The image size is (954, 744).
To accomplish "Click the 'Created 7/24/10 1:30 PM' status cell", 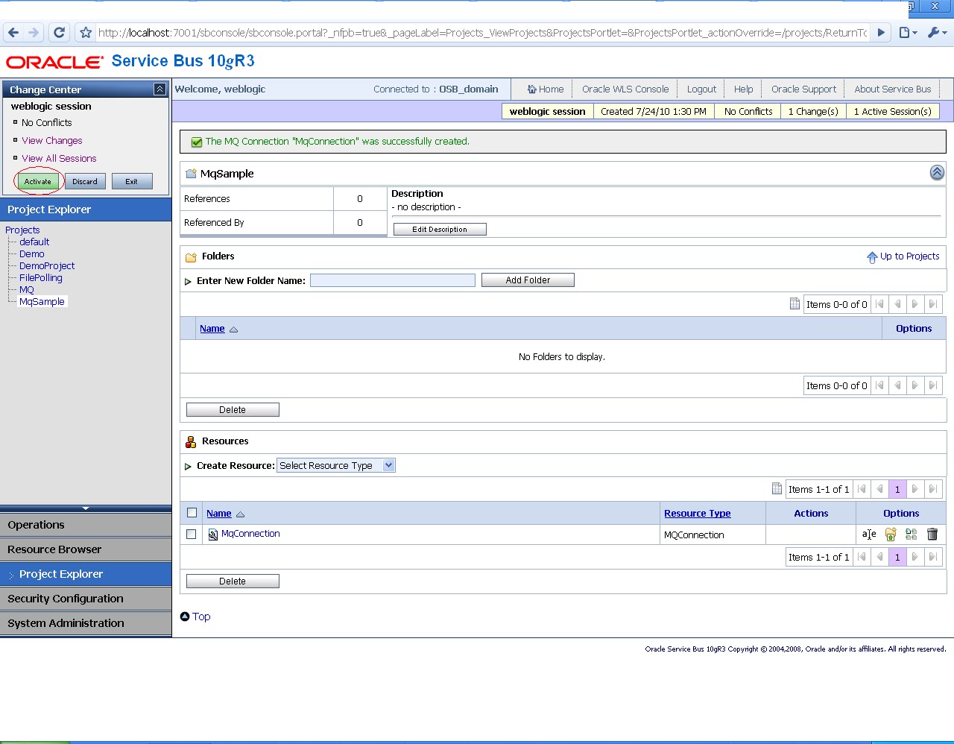I will click(654, 111).
